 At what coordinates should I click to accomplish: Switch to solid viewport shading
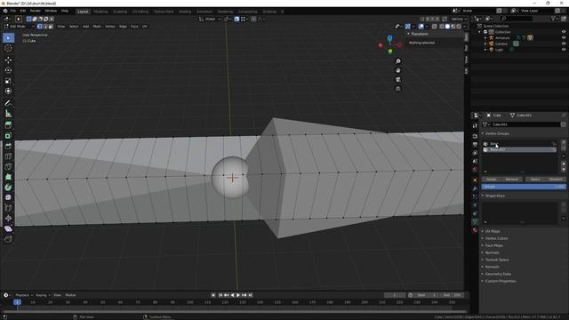[x=447, y=26]
